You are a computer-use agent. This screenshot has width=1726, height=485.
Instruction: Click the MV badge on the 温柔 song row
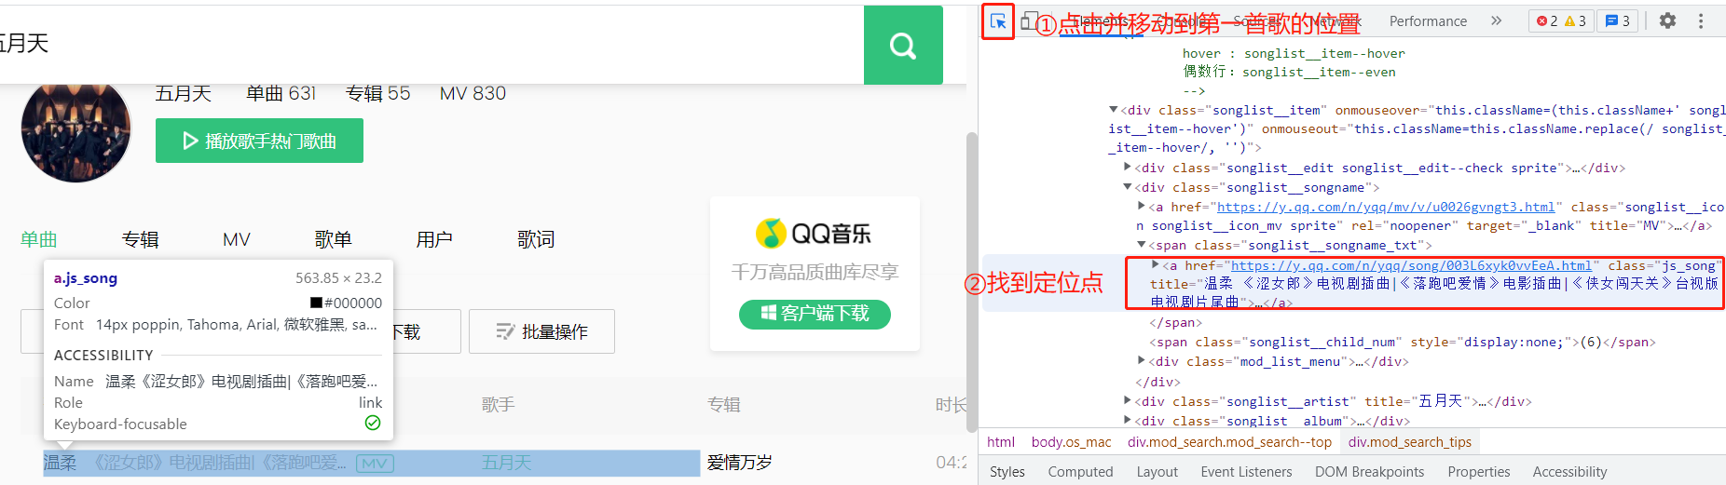click(x=375, y=463)
